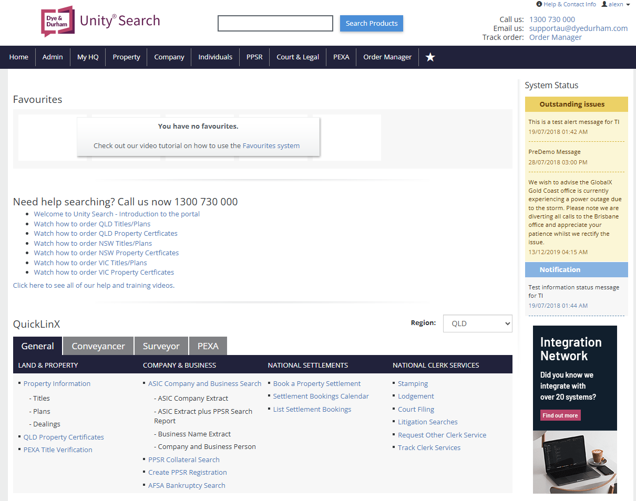Viewport: 636px width, 501px height.
Task: Open ASIC Company and Business Search
Action: (x=204, y=383)
